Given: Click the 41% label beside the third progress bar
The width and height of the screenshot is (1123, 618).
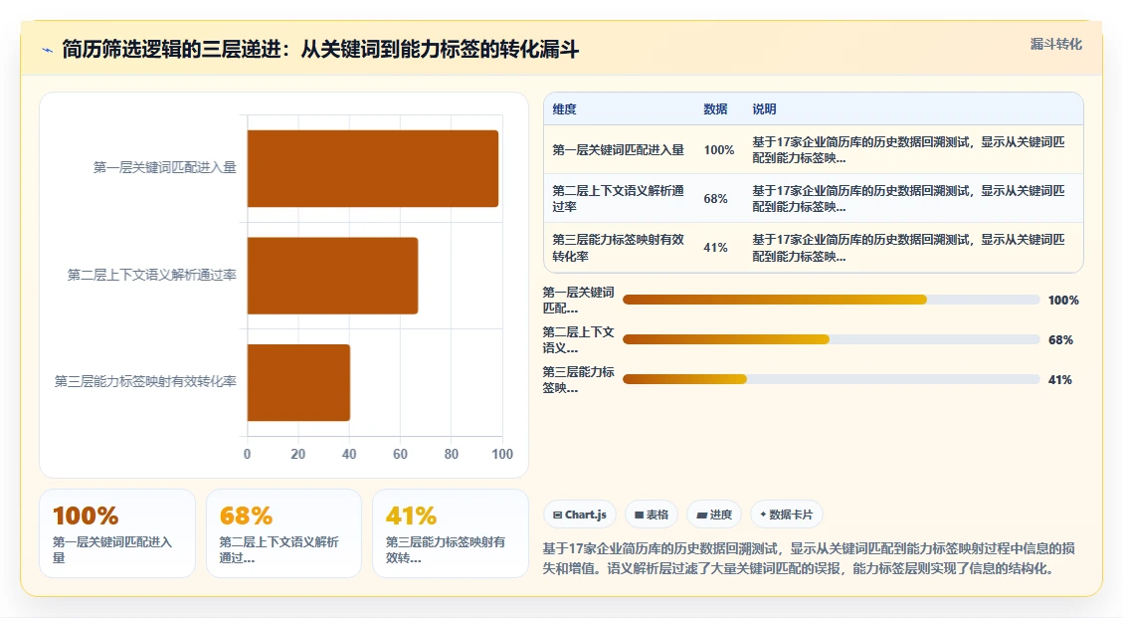Looking at the screenshot, I should click(x=1060, y=380).
